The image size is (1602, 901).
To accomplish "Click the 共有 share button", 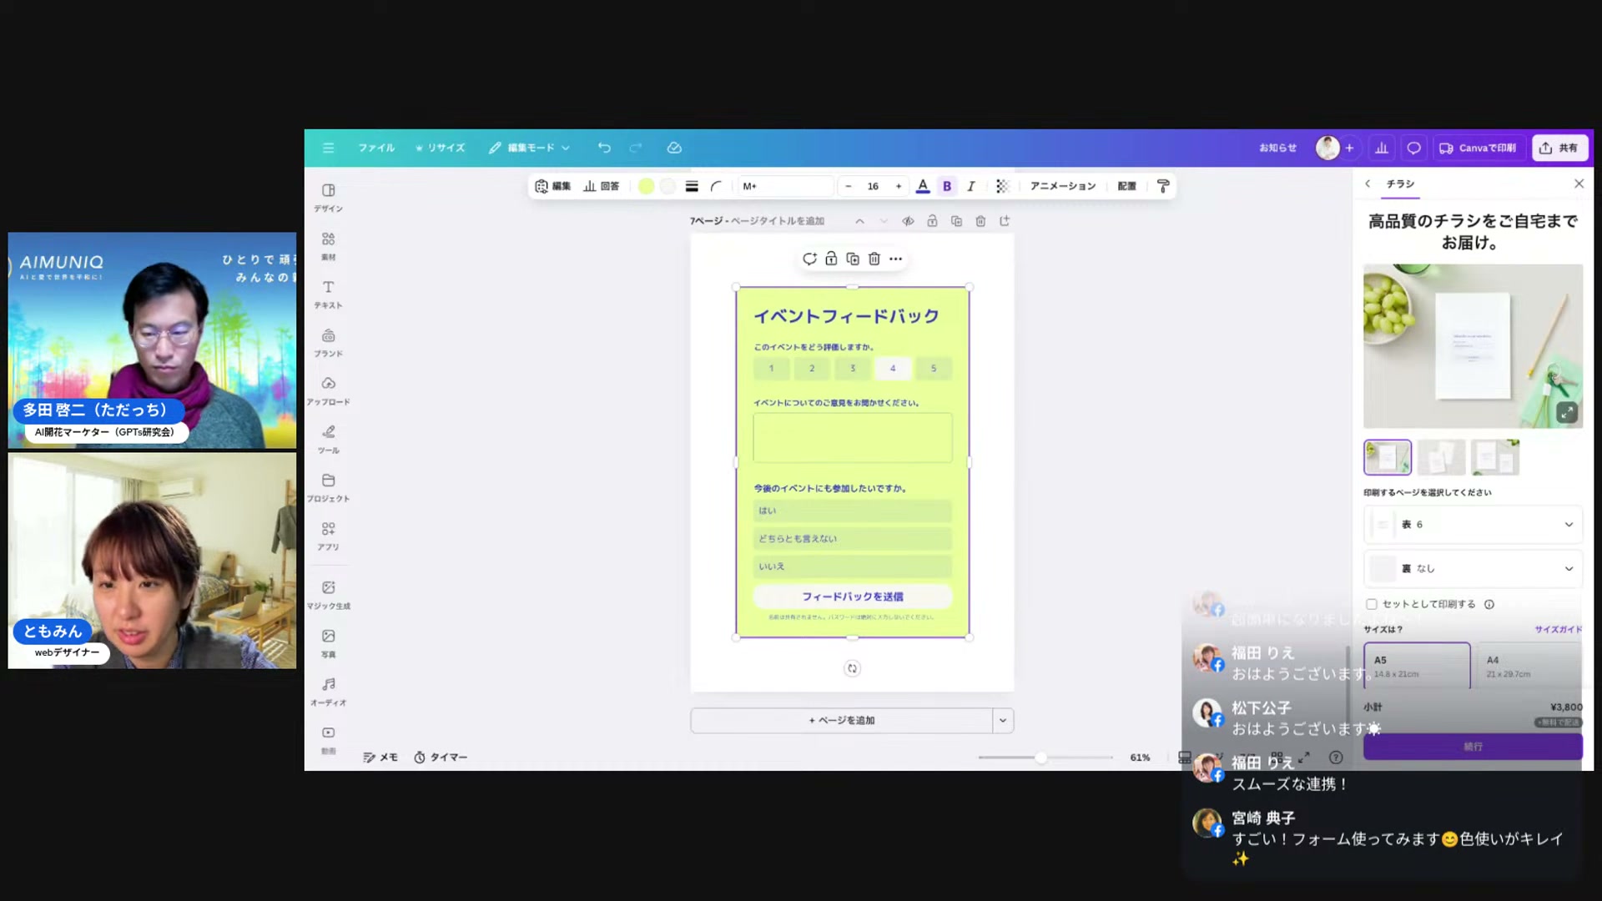I will point(1559,148).
